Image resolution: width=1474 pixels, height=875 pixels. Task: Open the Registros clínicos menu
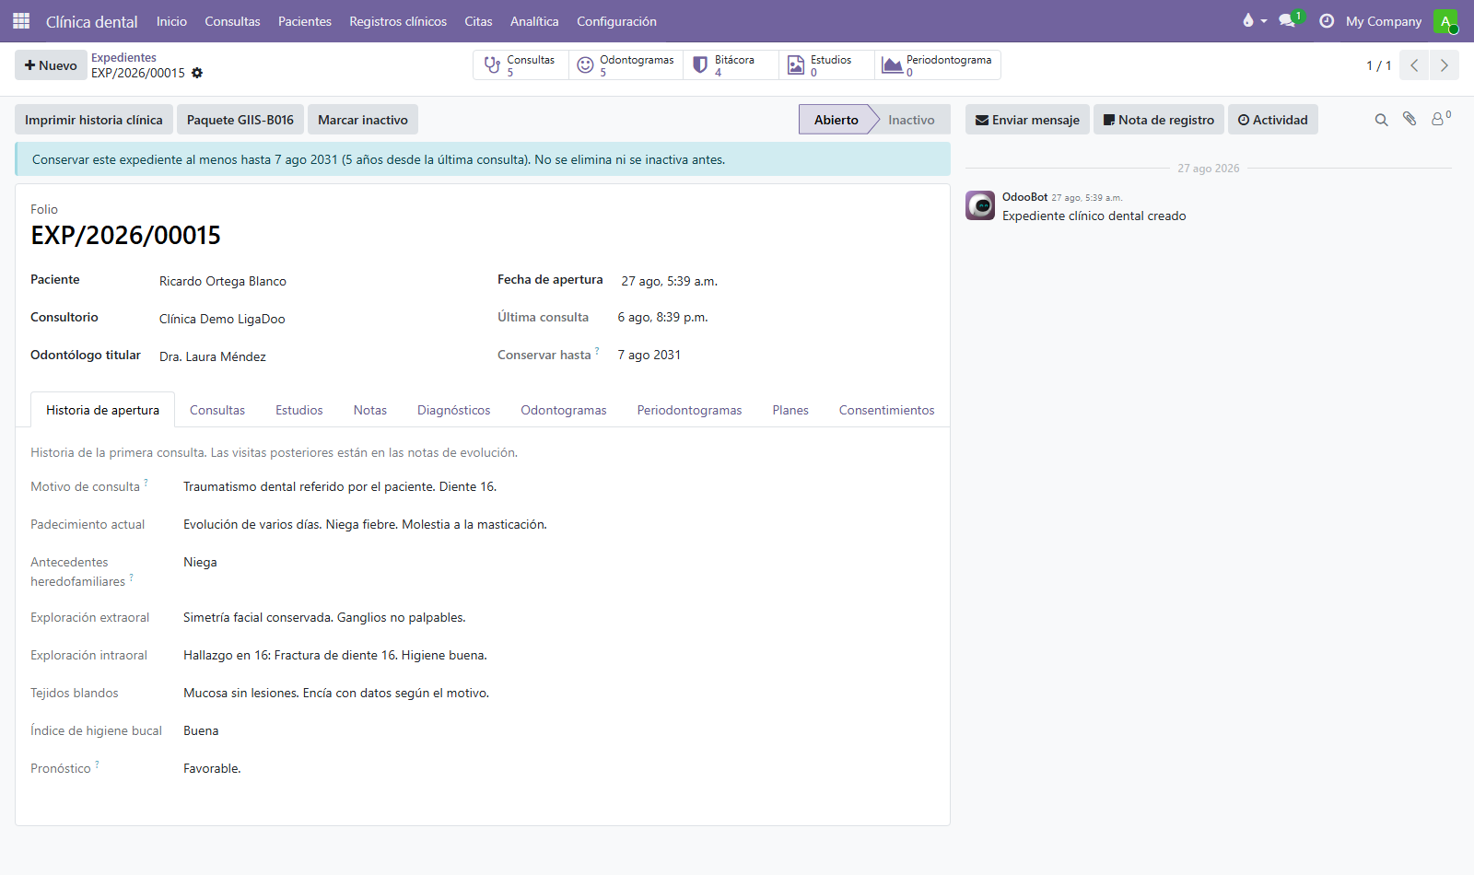click(x=398, y=21)
